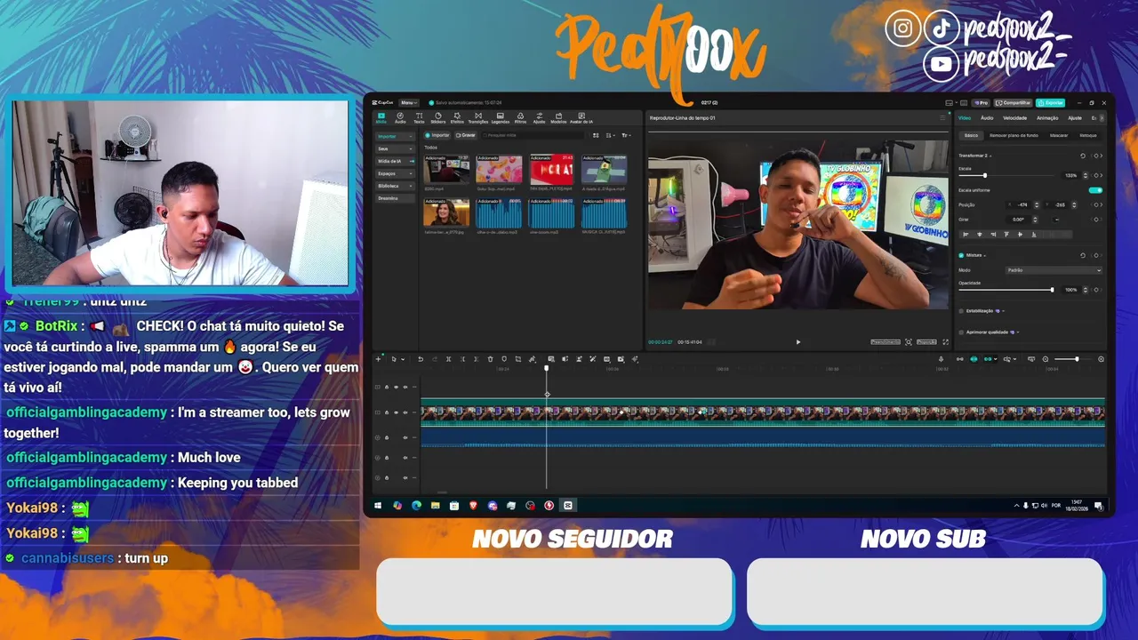Expand the Estabilização options arrow

point(1004,311)
